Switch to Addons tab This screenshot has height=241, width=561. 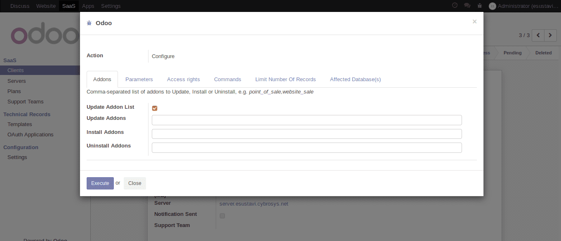102,79
